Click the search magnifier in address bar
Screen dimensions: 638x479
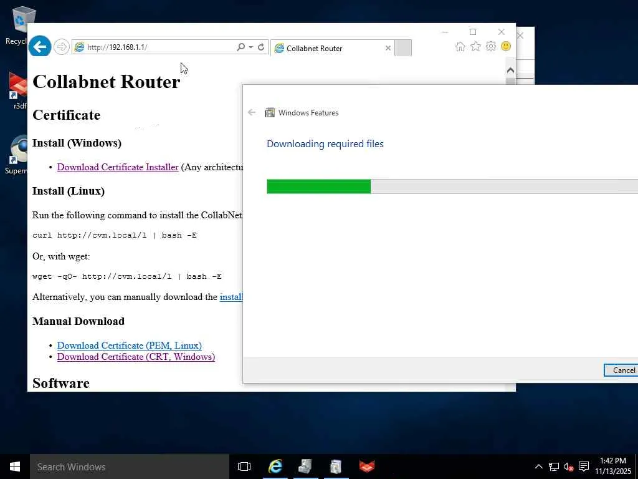click(x=240, y=47)
